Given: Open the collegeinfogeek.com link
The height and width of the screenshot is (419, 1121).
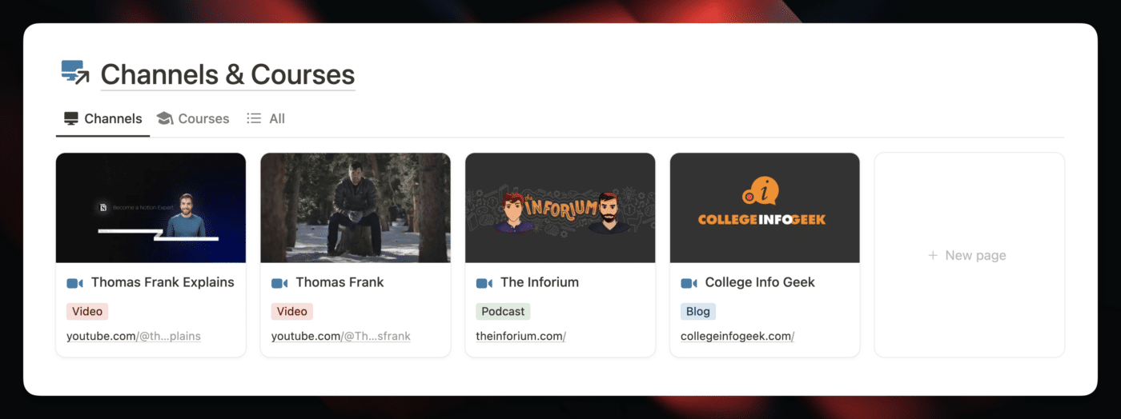Looking at the screenshot, I should coord(737,336).
